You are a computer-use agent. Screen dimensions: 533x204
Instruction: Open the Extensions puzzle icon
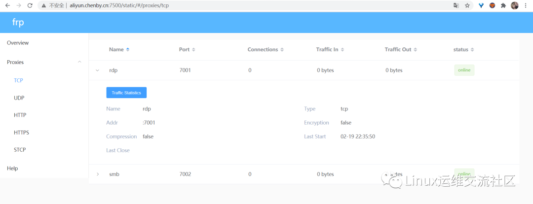(x=503, y=5)
